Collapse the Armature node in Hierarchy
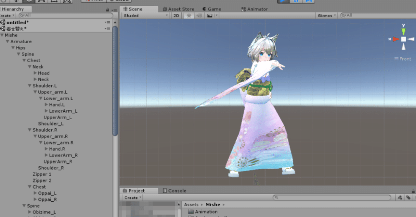416x217 pixels. click(7, 41)
